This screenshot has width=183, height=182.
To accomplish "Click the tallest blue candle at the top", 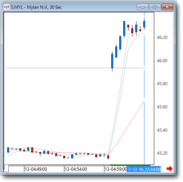I will pos(124,28).
